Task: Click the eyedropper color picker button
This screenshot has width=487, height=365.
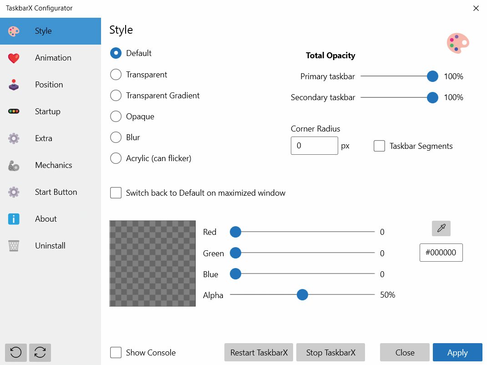Action: coord(441,228)
